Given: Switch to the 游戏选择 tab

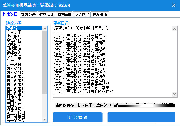Looking at the screenshot, I should pyautogui.click(x=10, y=14).
